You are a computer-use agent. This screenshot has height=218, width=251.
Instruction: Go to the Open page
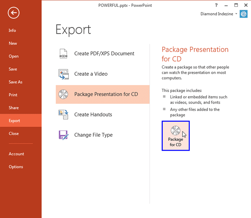pos(14,56)
